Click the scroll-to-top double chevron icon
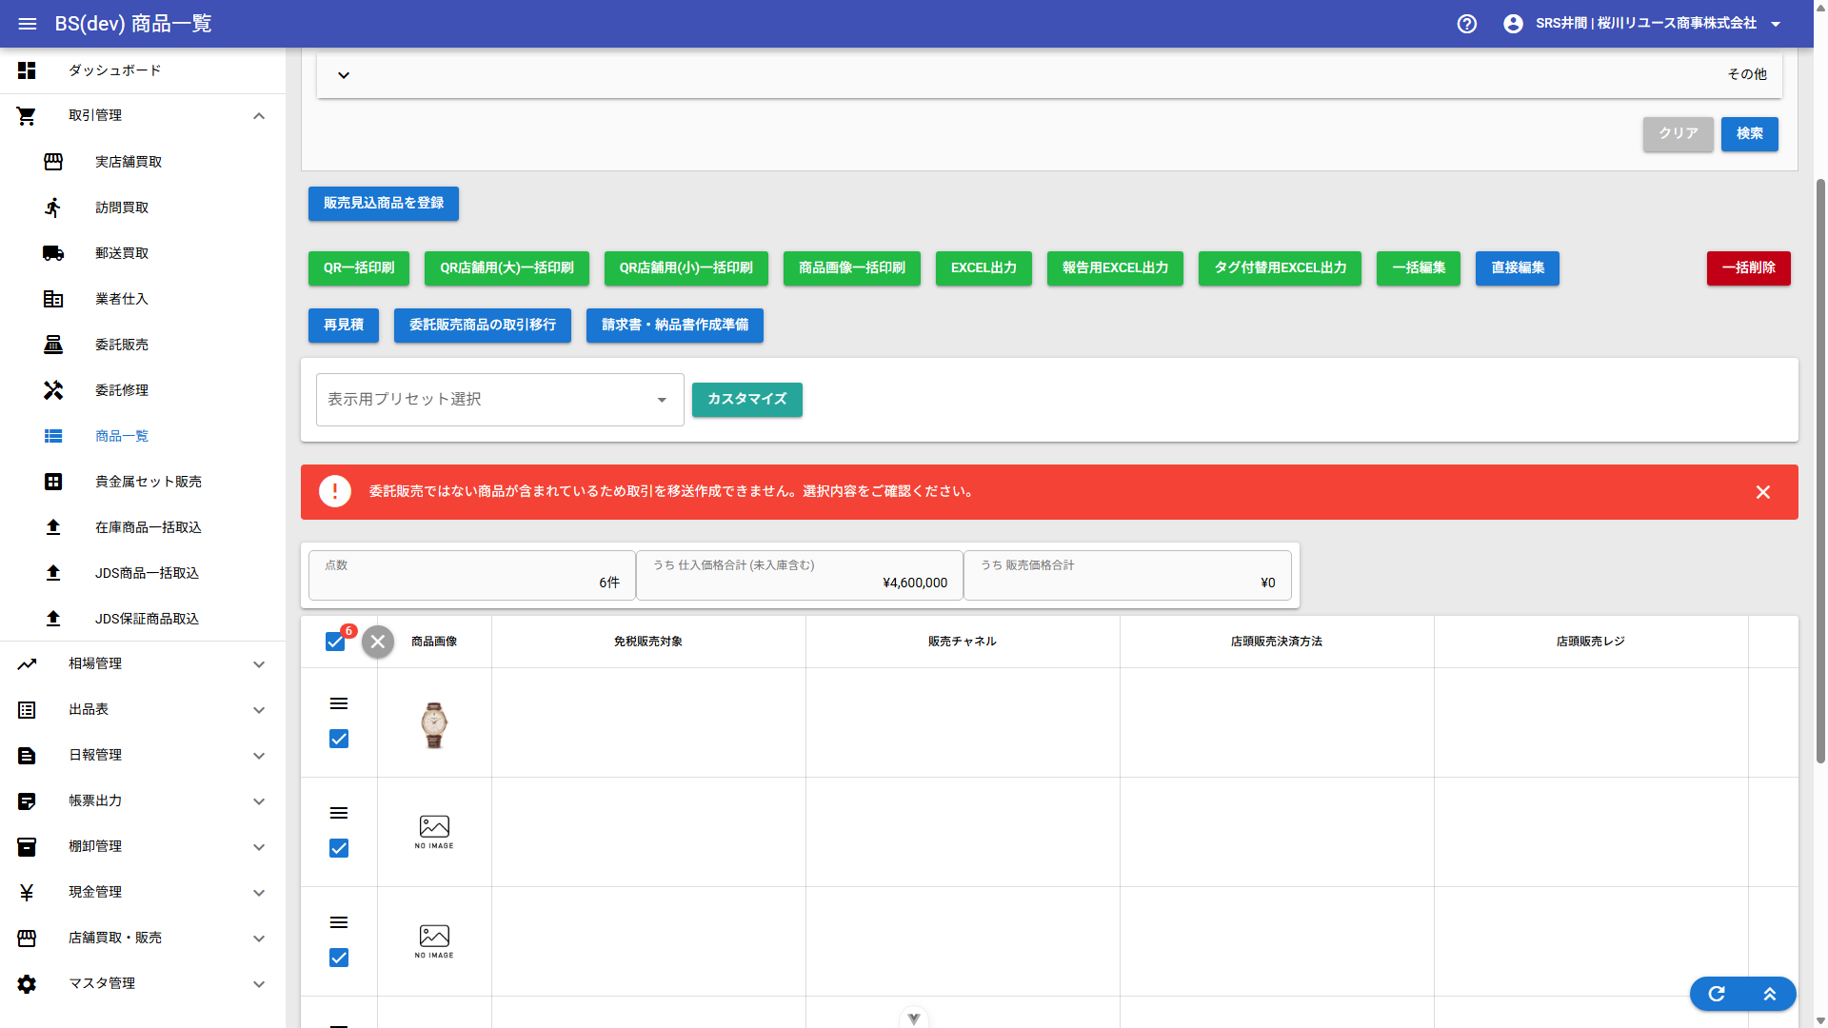The height and width of the screenshot is (1028, 1828). coord(1770,994)
